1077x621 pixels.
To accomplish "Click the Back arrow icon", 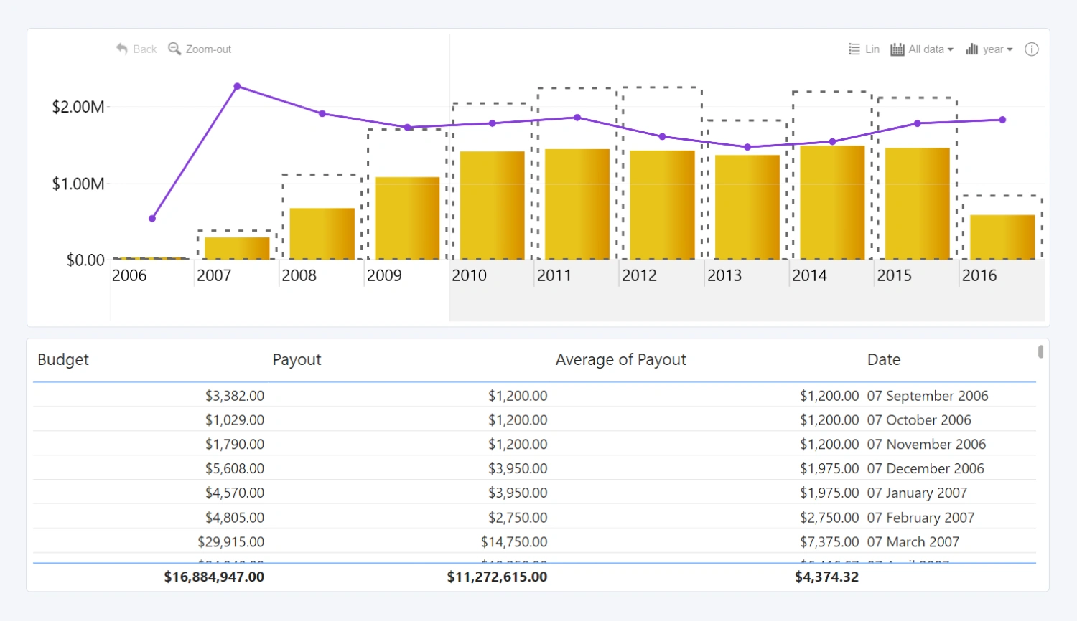I will 121,49.
